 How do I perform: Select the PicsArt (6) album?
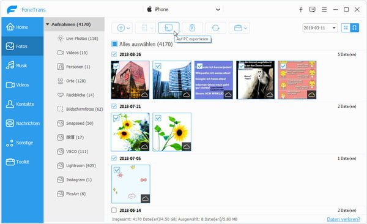coord(72,194)
